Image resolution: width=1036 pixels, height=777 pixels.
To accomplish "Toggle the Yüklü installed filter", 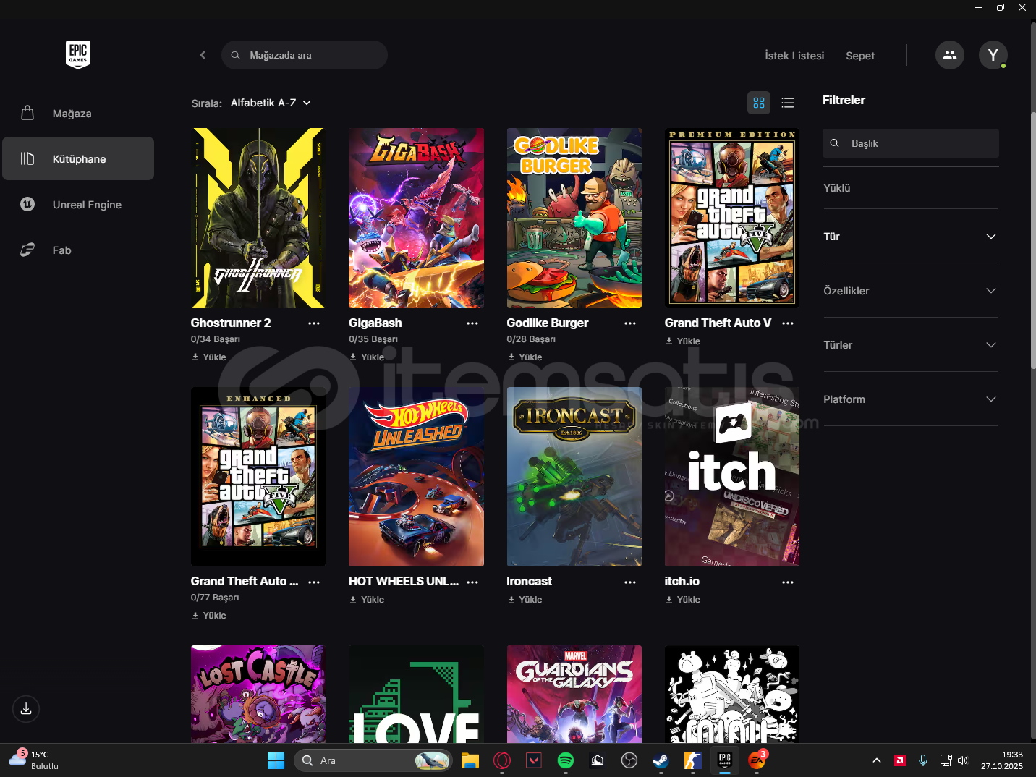I will click(x=837, y=188).
